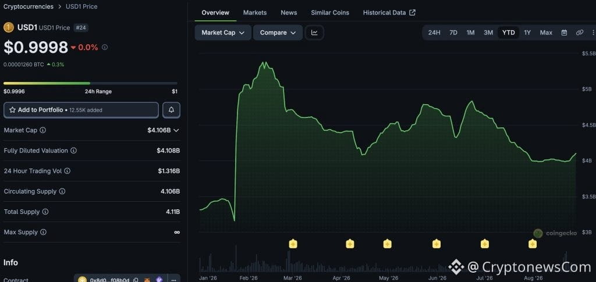596x282 pixels.
Task: Open the calendar date range picker
Action: pos(564,33)
